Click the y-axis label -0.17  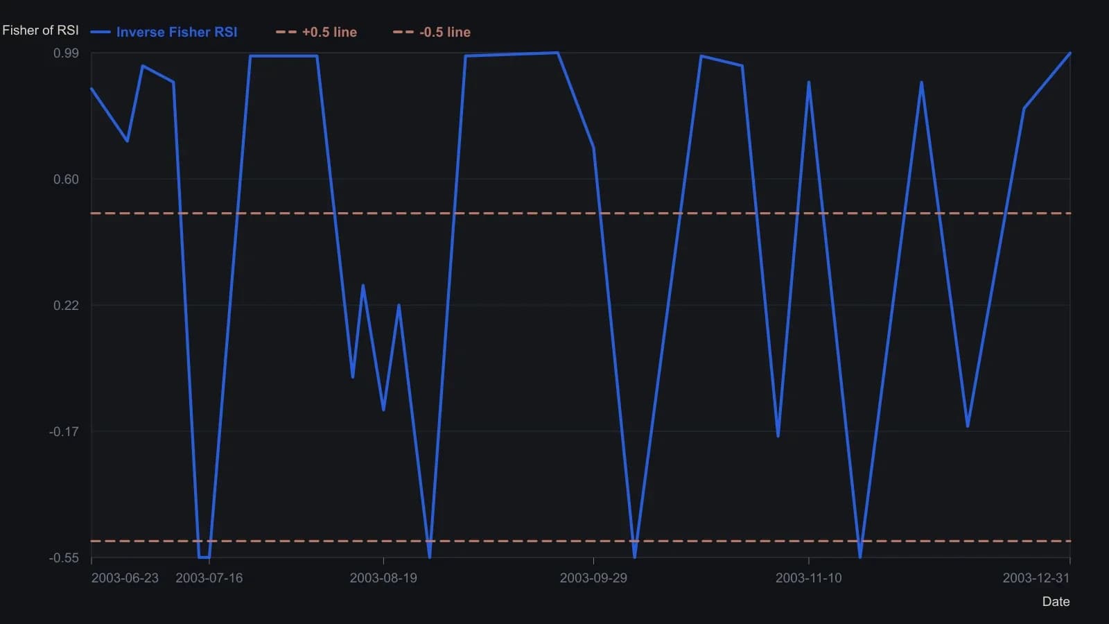(x=64, y=432)
